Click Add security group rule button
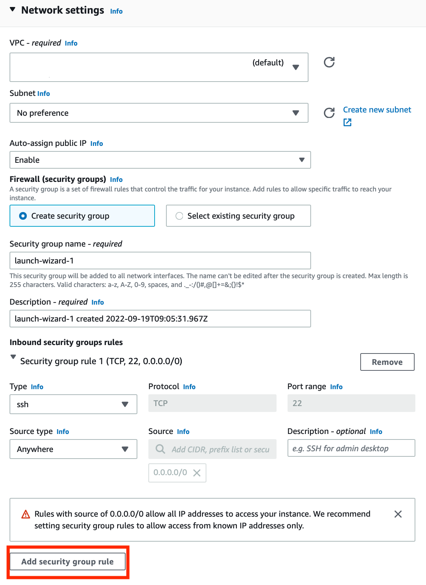Screen dimensions: 426x585 68,561
